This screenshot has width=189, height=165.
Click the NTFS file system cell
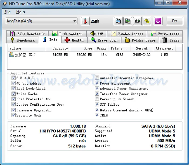[119, 55]
